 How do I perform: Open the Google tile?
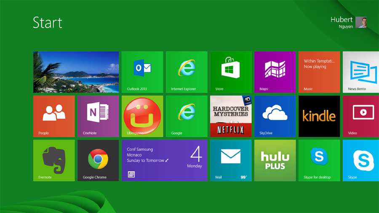coord(187,116)
